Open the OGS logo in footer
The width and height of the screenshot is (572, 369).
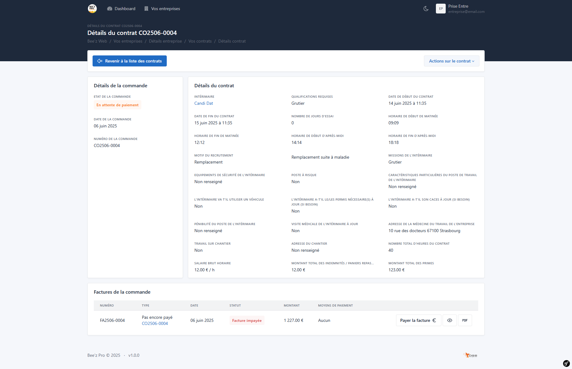click(x=470, y=355)
